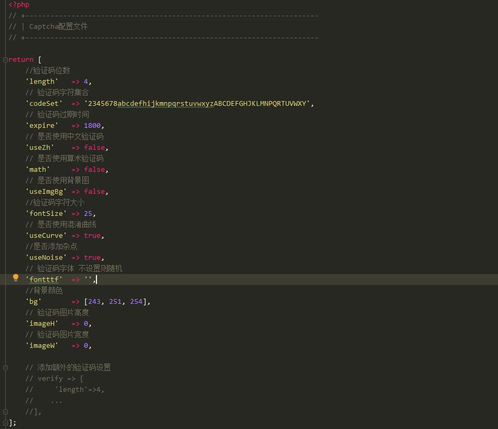Click the commented line '// verify => ['

(55, 379)
